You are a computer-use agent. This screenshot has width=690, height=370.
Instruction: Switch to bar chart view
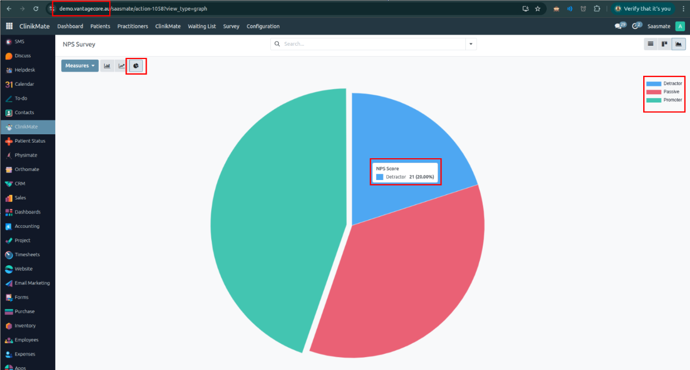(107, 66)
